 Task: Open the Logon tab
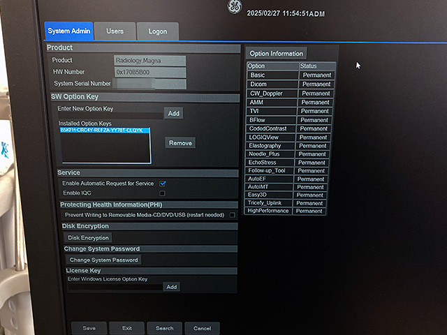(x=158, y=31)
